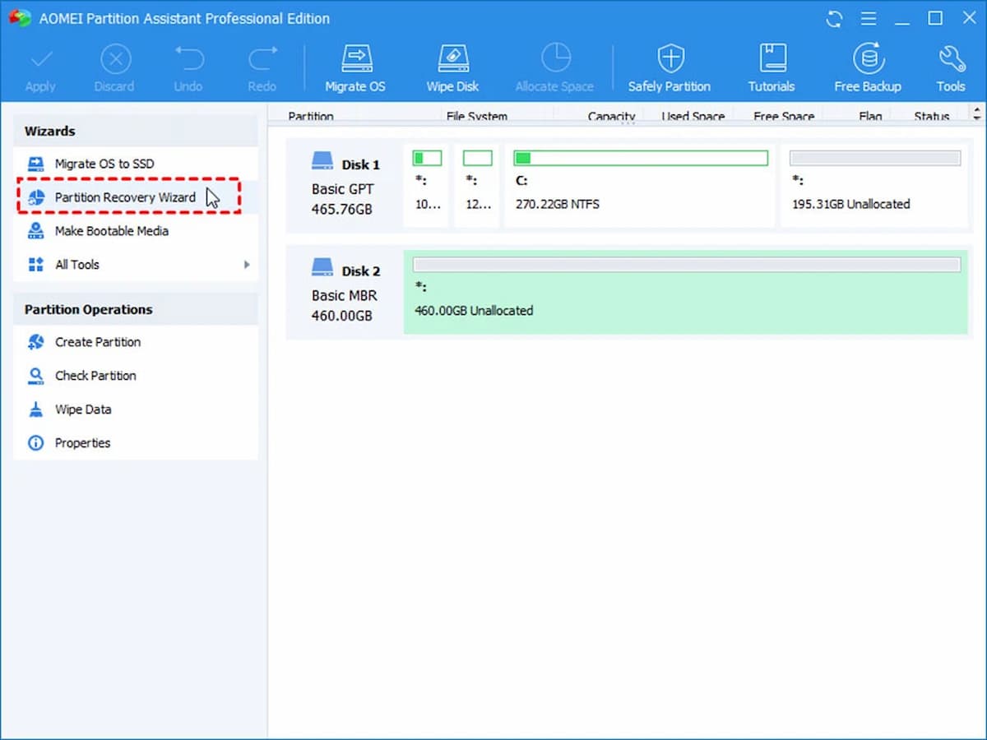Click the Apply toolbar button
Viewport: 987px width, 740px height.
click(40, 66)
